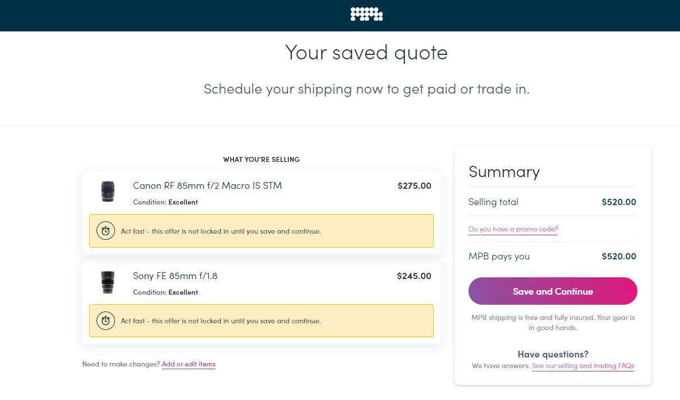This screenshot has height=400, width=680.
Task: Click the Canon lens Condition: Excellent label
Action: 166,202
